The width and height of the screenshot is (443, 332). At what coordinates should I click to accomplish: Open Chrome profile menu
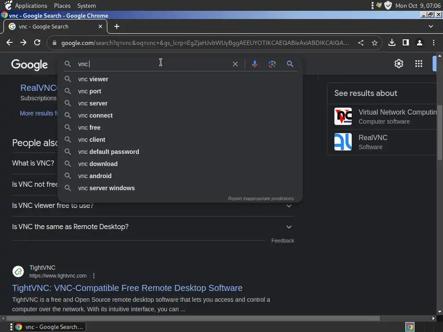[x=420, y=43]
